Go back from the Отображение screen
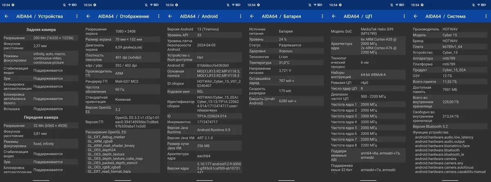This screenshot has height=182, width=491. [x=88, y=16]
